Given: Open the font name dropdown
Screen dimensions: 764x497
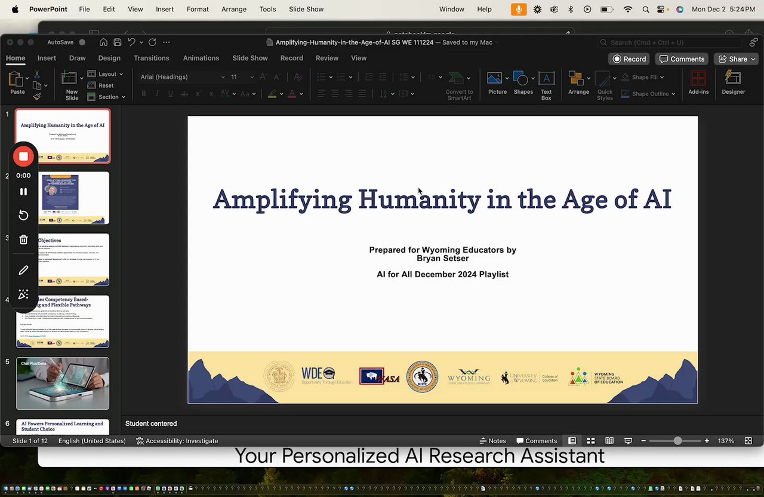Looking at the screenshot, I should click(x=223, y=77).
